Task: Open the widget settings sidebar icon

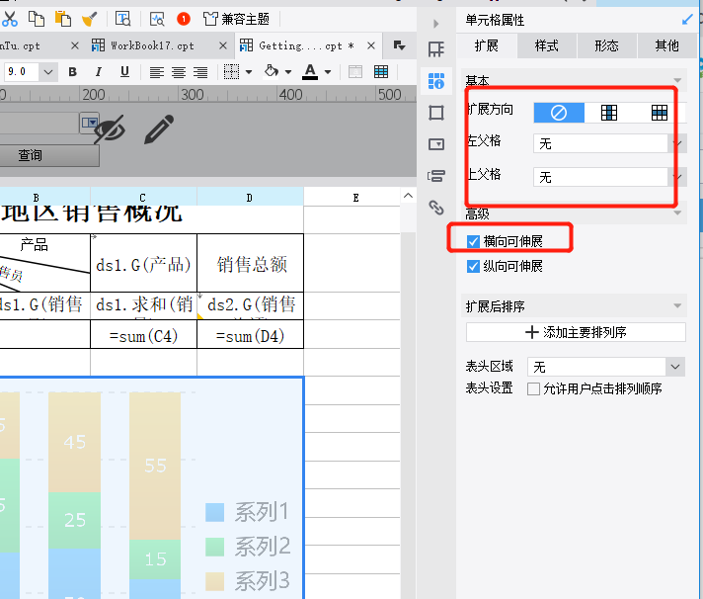Action: 435,144
